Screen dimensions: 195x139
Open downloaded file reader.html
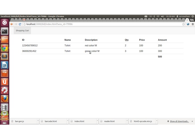click(x=113, y=121)
